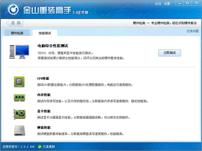Image resolution: width=202 pixels, height=151 pixels.
Task: Click the 专业硬件检测 slogan text
Action: point(174,23)
